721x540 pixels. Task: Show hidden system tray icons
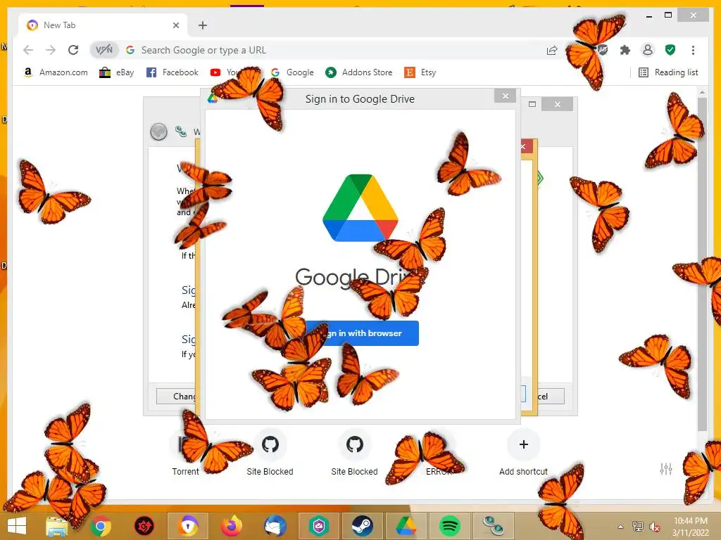click(x=620, y=527)
